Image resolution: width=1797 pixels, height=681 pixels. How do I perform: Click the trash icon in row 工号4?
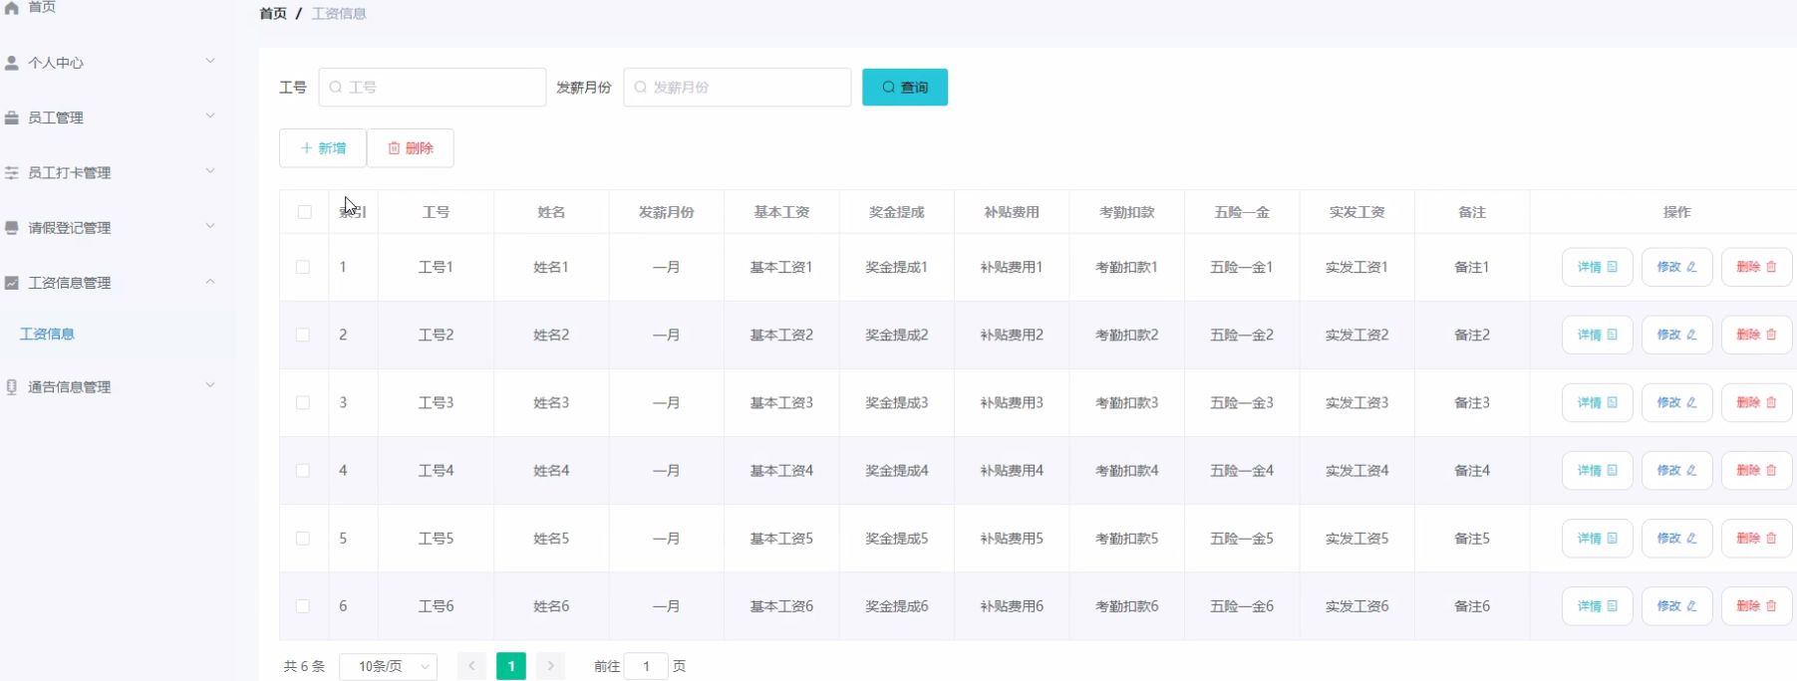[x=1771, y=470]
